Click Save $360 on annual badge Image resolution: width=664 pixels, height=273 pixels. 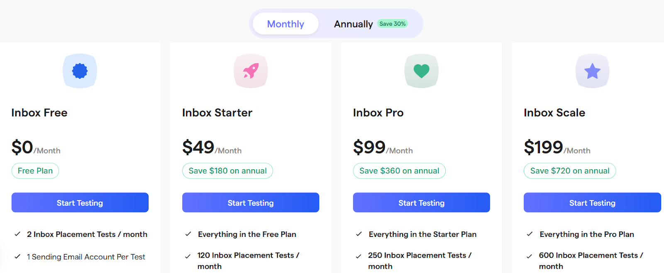pos(399,171)
